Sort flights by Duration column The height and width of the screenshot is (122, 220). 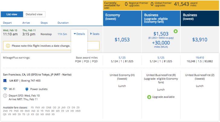[x=63, y=23]
